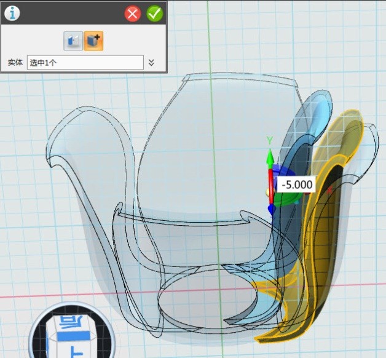Expand dialog options with the double chevron
Viewport: 386px width, 358px height.
pyautogui.click(x=152, y=63)
